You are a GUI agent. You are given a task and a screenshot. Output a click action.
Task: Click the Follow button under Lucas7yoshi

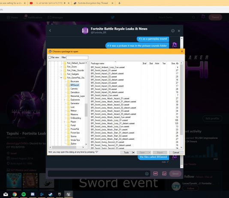[x=190, y=189]
